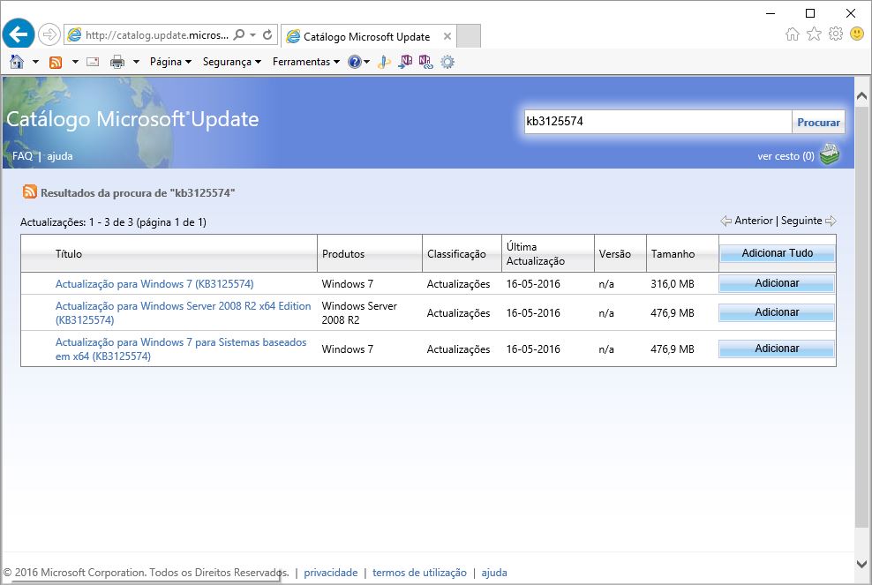Expand the address bar autocomplete dropdown arrow
Screen dimensions: 872x585
tap(253, 34)
